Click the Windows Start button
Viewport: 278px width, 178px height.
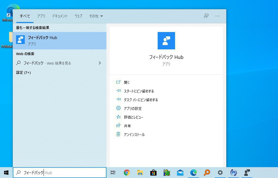tap(6, 173)
